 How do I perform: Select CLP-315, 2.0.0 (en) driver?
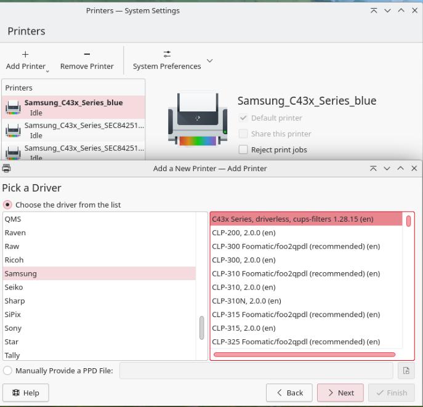tap(306, 328)
